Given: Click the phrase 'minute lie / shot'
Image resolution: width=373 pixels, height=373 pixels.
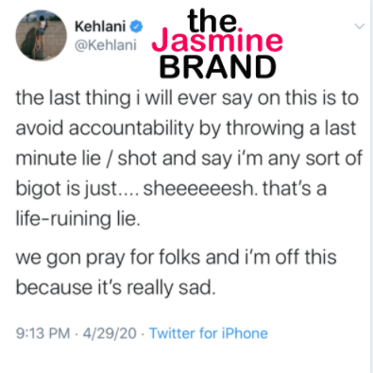Looking at the screenshot, I should (x=87, y=159).
